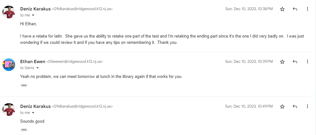Expand recipient details of first Deniz email
The width and height of the screenshot is (316, 135).
(x=33, y=15)
